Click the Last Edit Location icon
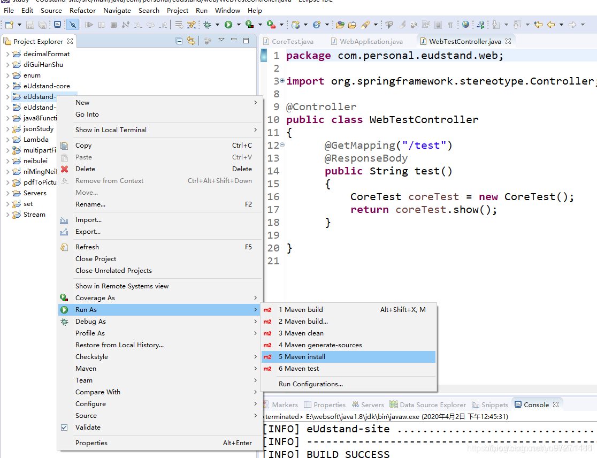Screen dimensions: 597x458 (538, 25)
